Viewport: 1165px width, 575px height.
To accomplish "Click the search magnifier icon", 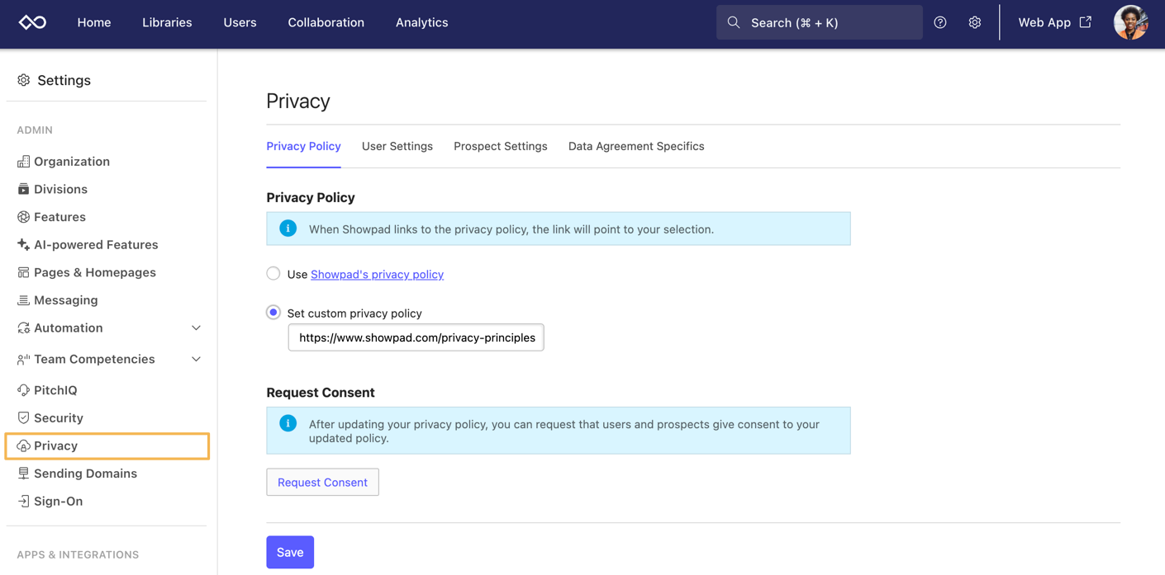I will (734, 22).
